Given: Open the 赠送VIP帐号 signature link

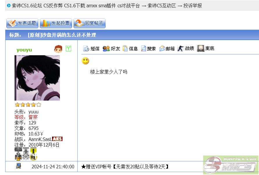Looking at the screenshot, I should (x=125, y=167).
